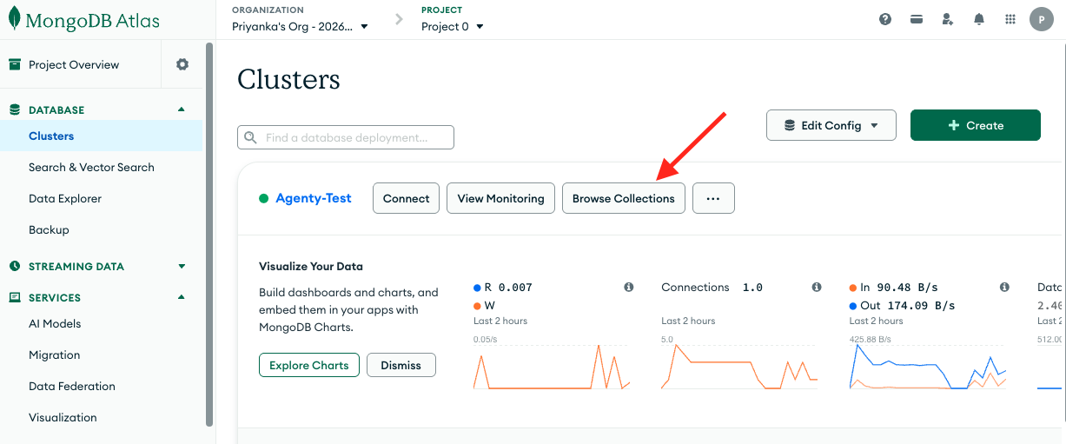Image resolution: width=1066 pixels, height=444 pixels.
Task: Click the help question mark icon
Action: 885,19
